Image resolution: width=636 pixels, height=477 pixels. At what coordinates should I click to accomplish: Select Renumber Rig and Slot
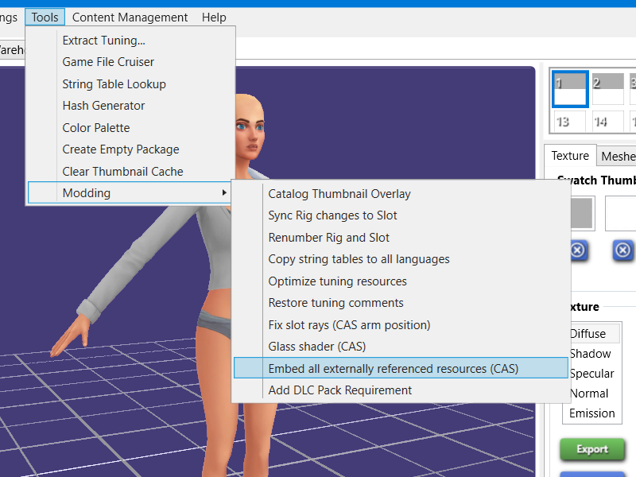tap(401, 237)
